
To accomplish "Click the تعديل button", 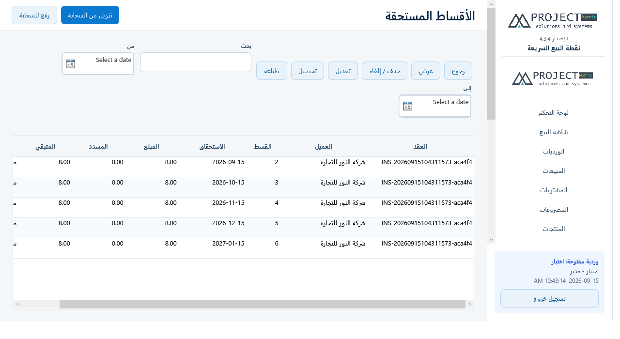I will (343, 71).
